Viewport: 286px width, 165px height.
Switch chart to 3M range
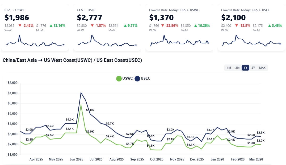click(x=237, y=68)
